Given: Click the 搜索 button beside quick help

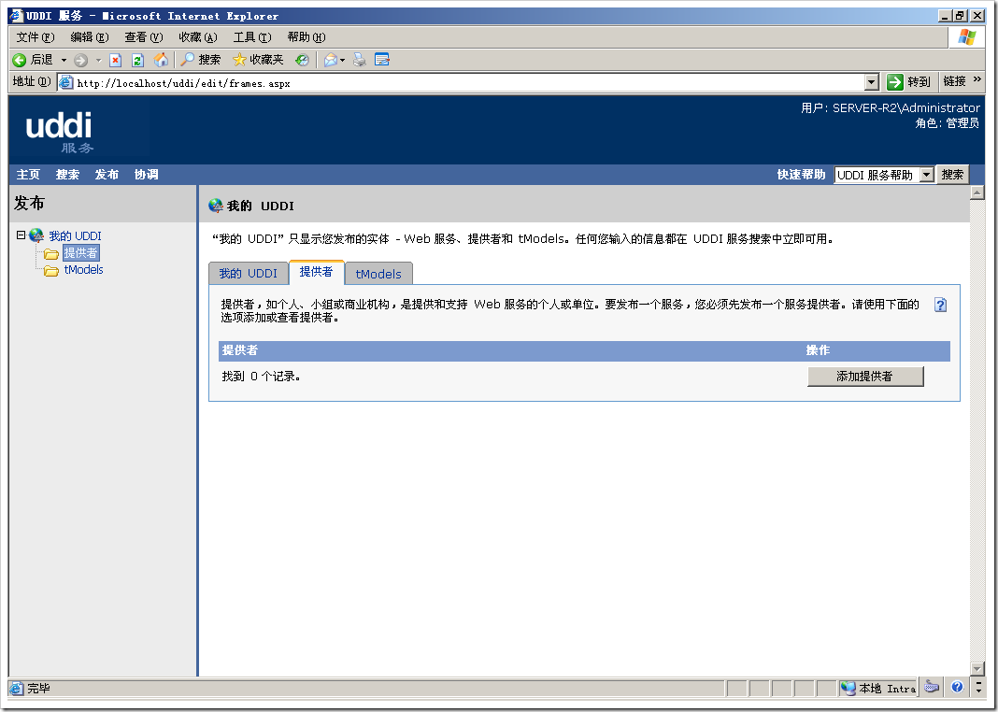Looking at the screenshot, I should click(952, 175).
